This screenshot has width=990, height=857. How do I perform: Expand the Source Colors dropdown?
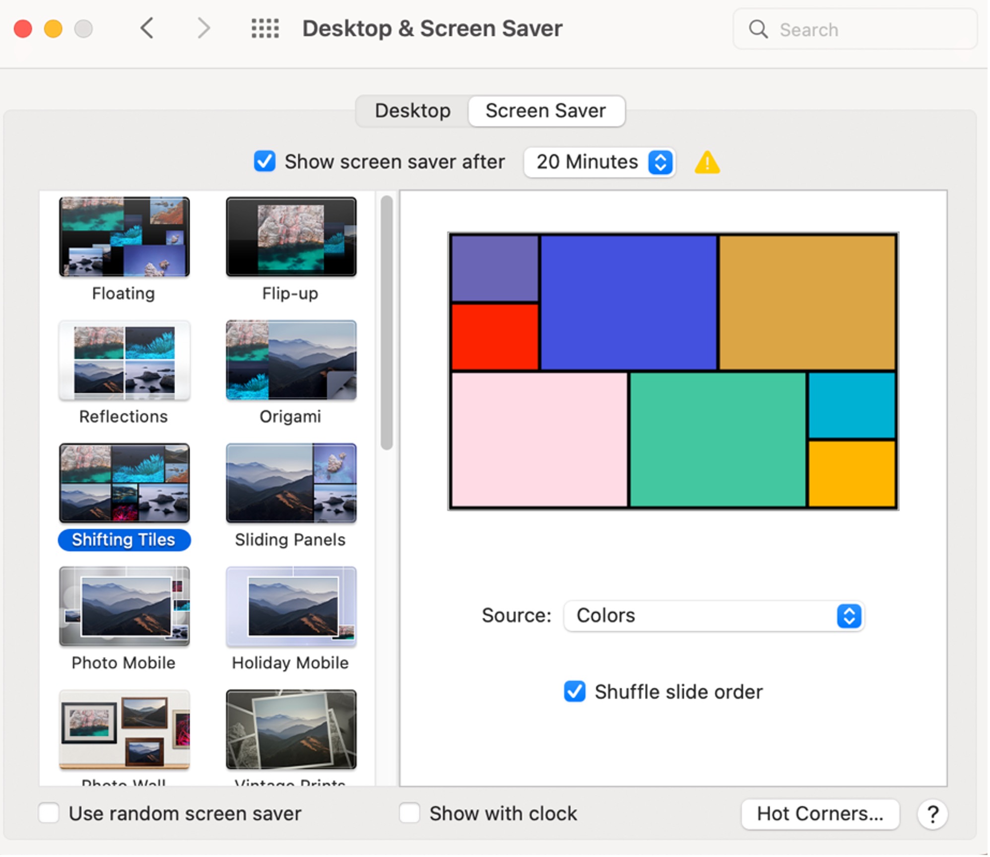(715, 616)
